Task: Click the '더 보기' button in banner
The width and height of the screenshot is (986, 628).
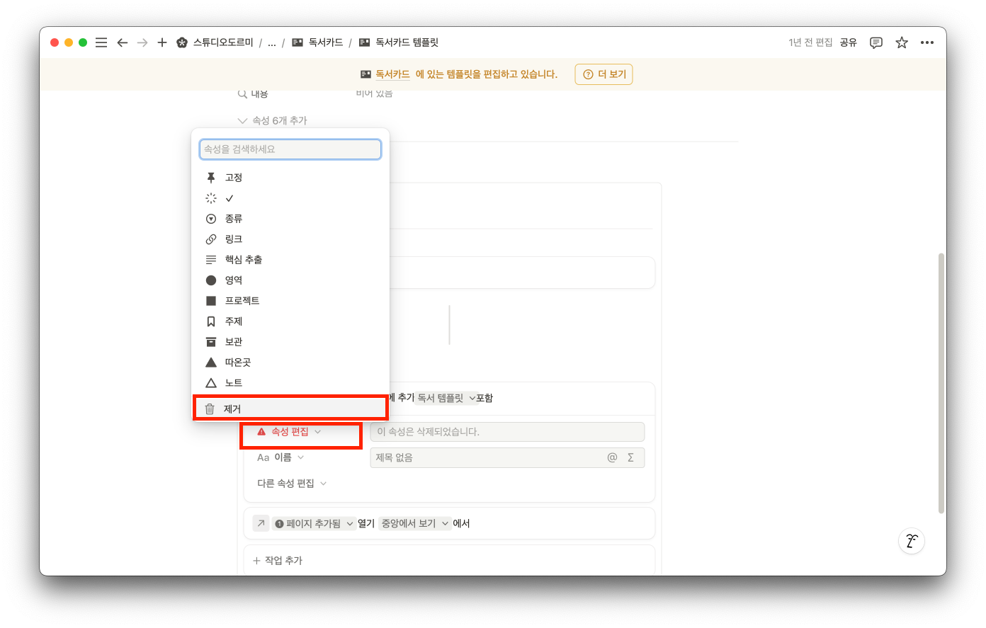Action: pos(603,74)
